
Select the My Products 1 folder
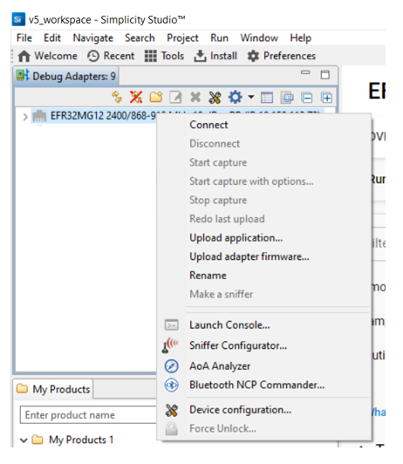tap(72, 440)
